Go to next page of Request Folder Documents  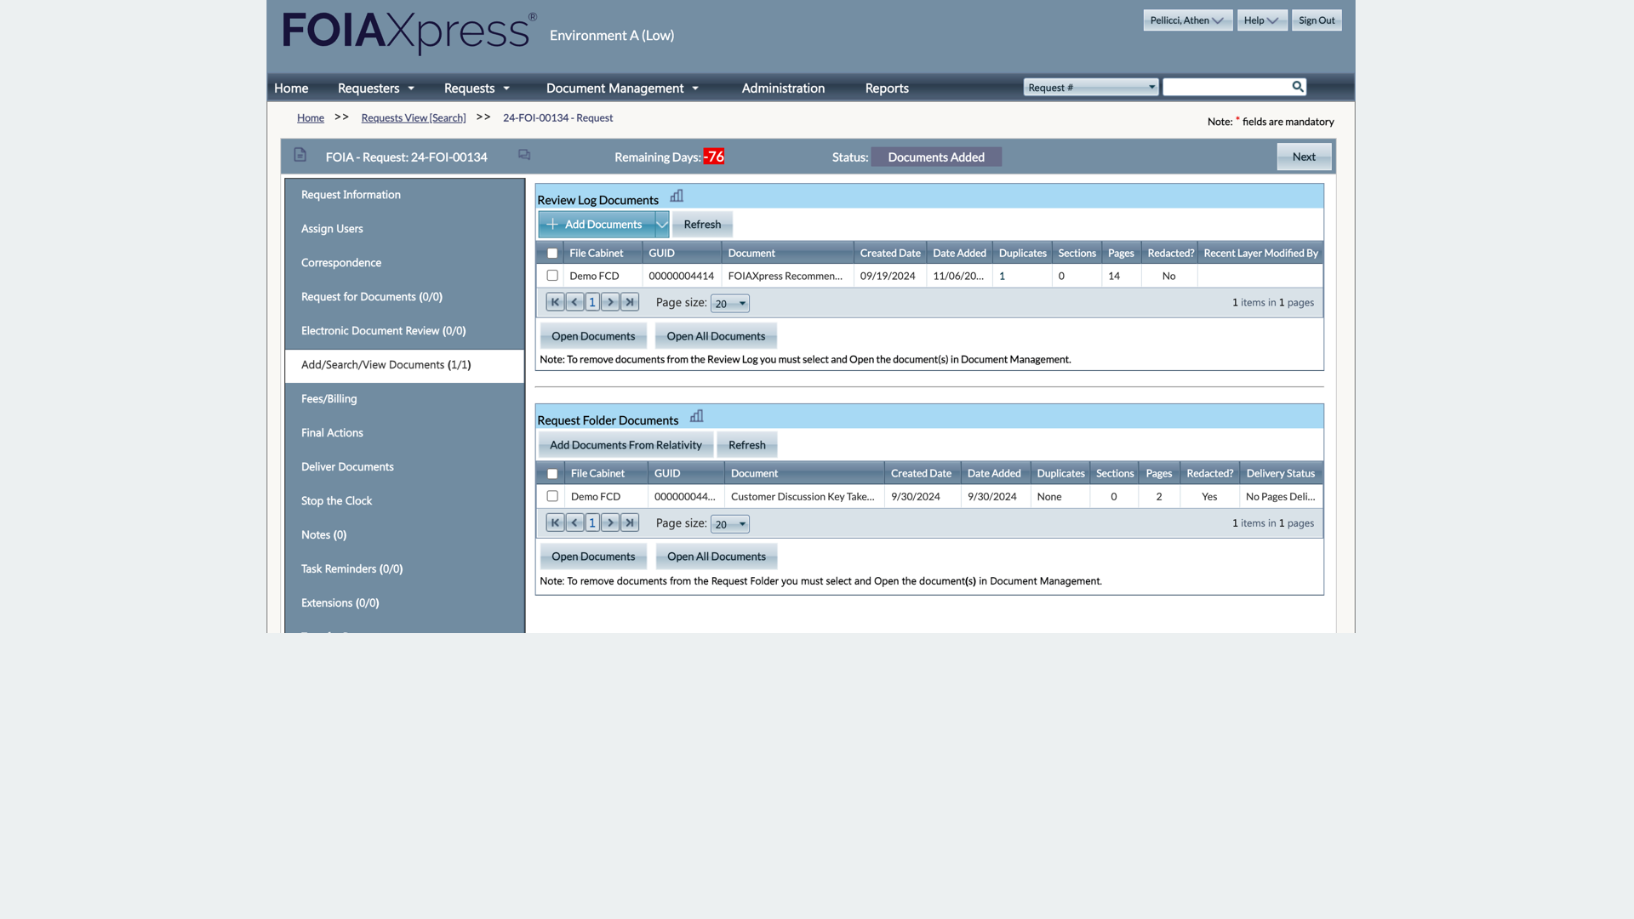click(610, 522)
